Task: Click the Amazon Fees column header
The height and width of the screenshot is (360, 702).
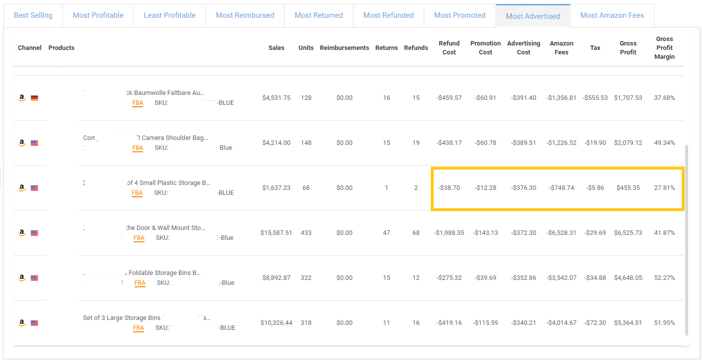Action: (561, 48)
